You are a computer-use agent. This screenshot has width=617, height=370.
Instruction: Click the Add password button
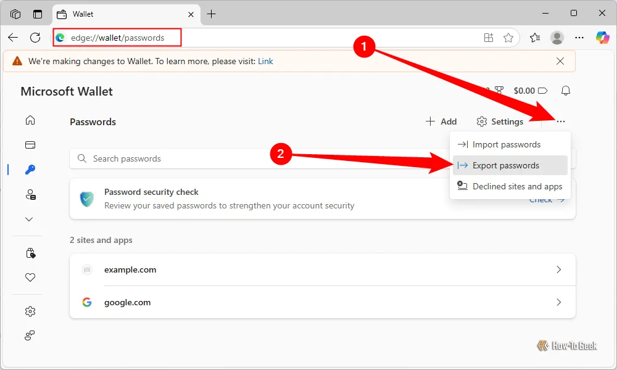click(441, 121)
